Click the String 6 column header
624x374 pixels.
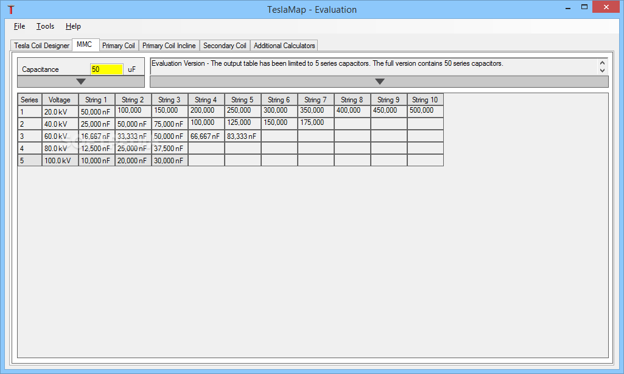point(279,99)
